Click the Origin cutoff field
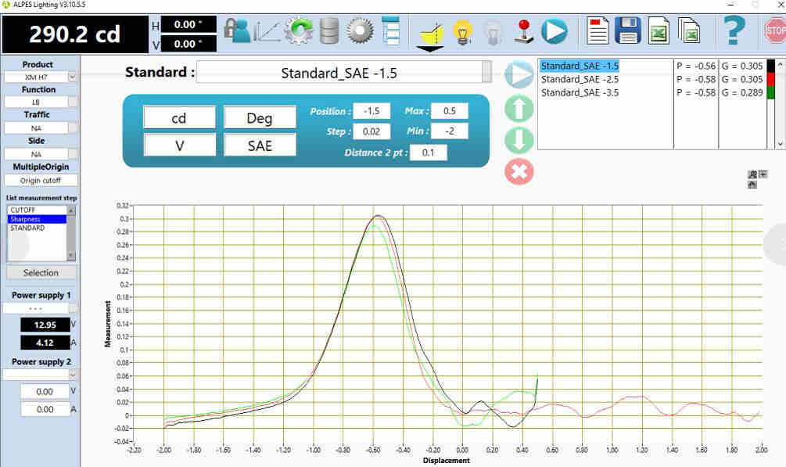Image resolution: width=786 pixels, height=467 pixels. [x=41, y=180]
